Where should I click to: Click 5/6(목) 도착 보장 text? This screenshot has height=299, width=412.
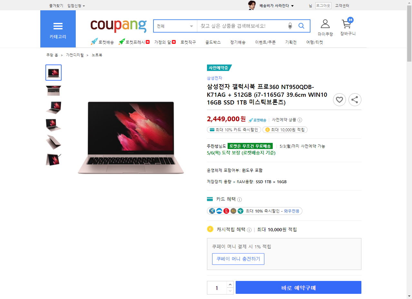coord(241,153)
